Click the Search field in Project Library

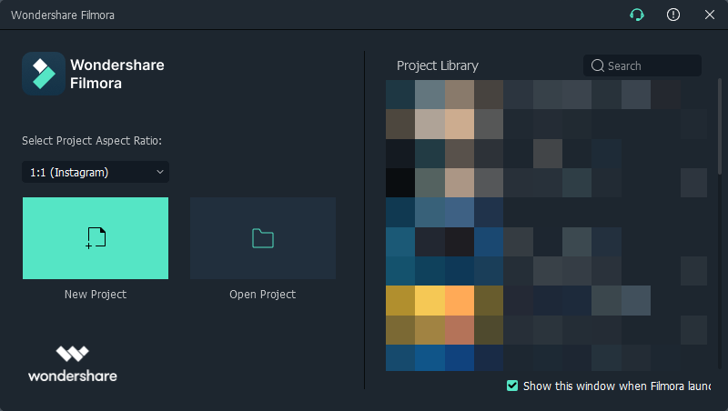coord(642,65)
